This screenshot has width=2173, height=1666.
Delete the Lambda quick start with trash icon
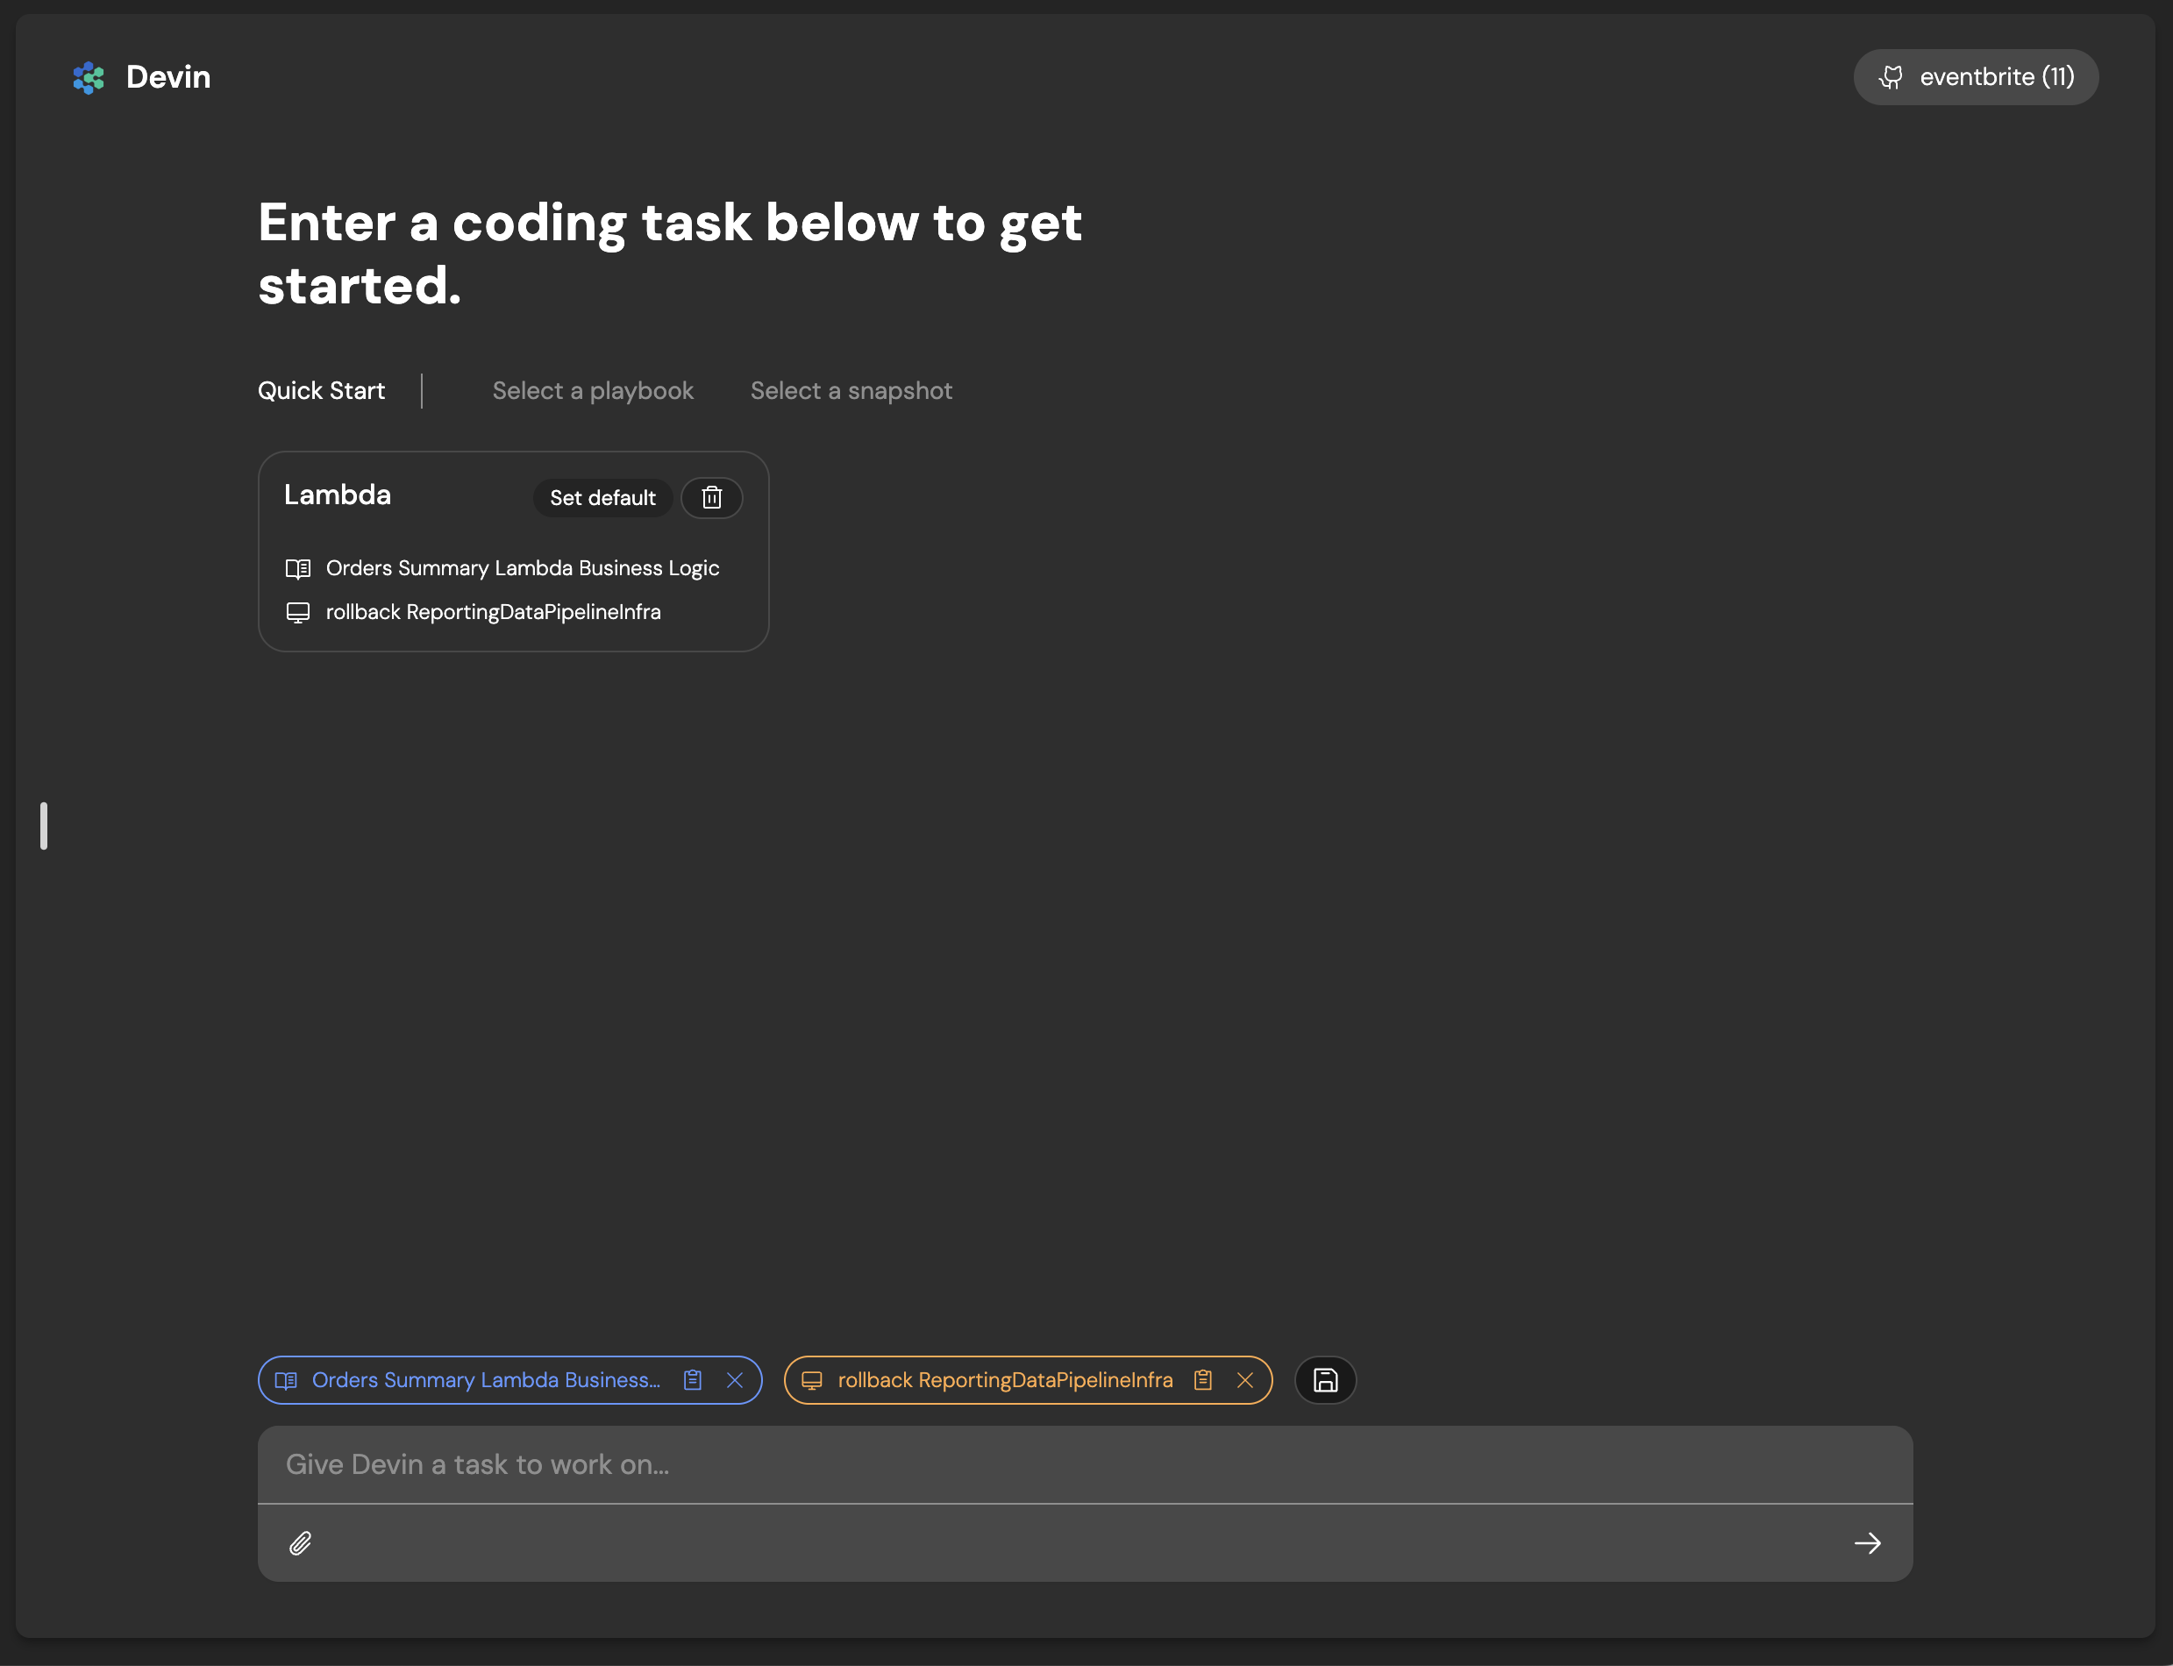coord(711,498)
